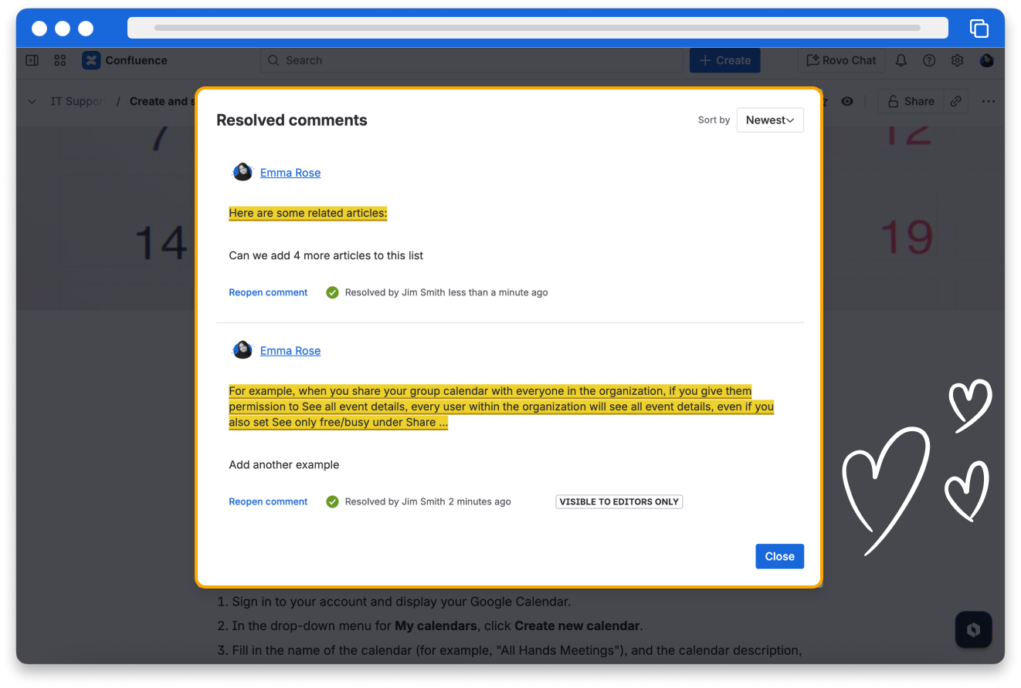Click the Confluence logo icon
Image resolution: width=1021 pixels, height=688 pixels.
(91, 60)
